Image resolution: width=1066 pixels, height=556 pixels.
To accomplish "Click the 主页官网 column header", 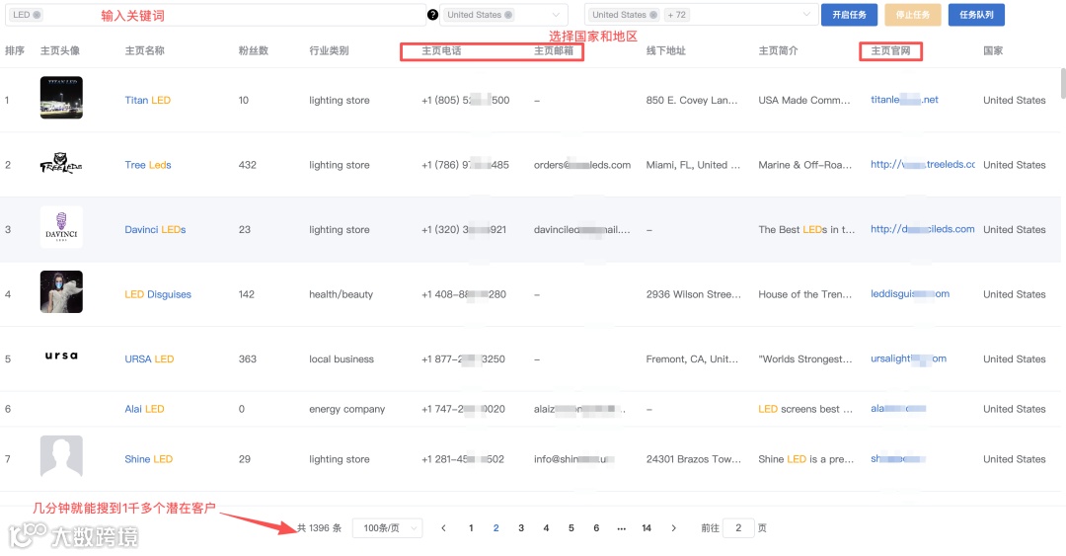I will (890, 50).
